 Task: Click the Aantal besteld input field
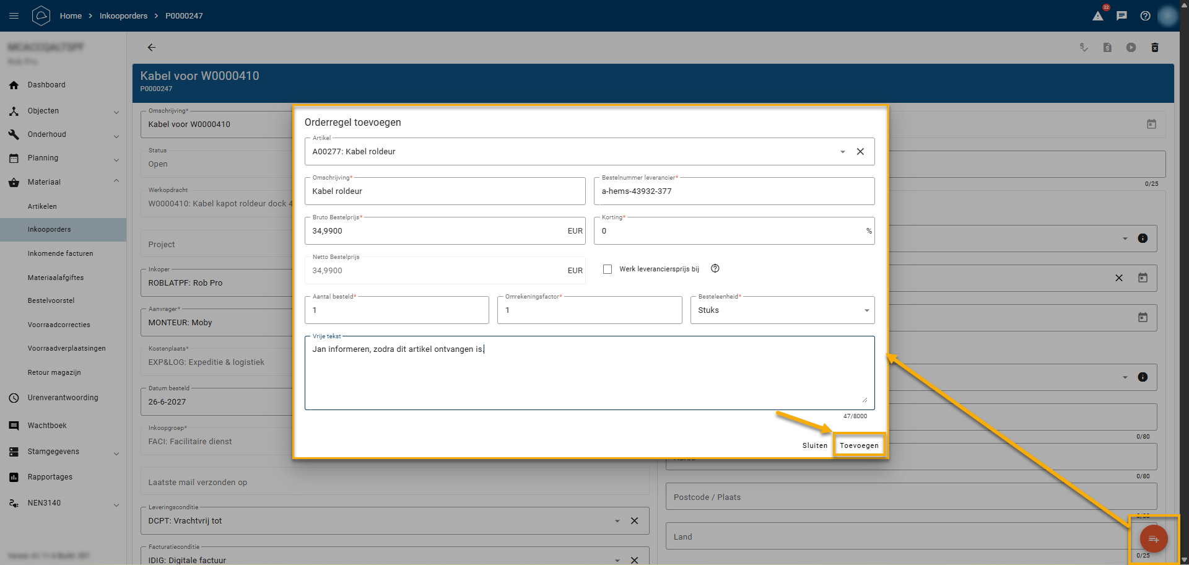click(x=396, y=310)
